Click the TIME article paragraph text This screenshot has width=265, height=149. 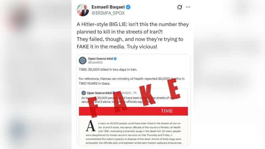click(139, 132)
